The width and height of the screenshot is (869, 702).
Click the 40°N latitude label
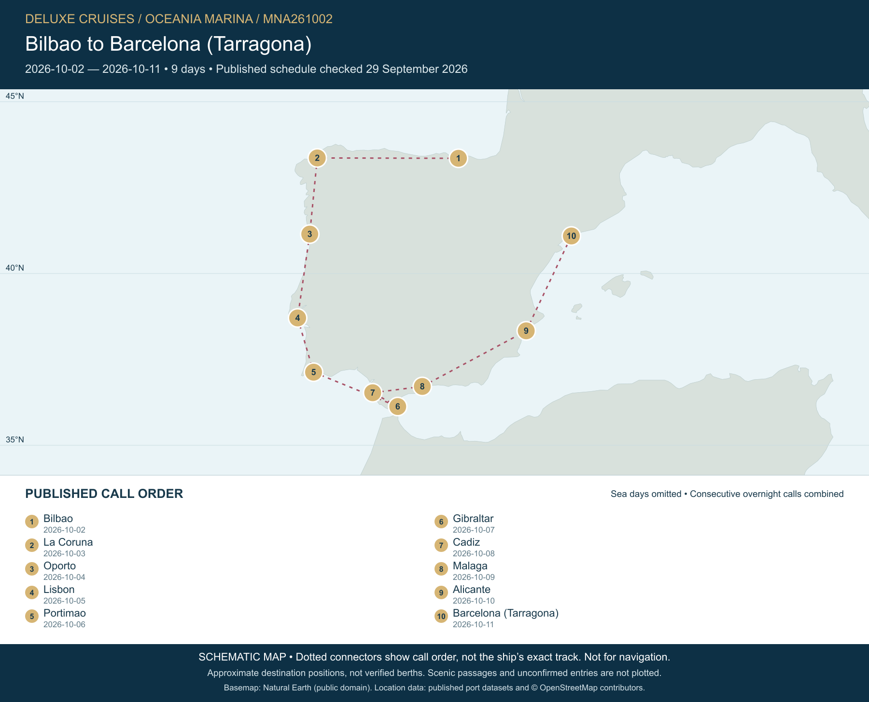tap(15, 268)
